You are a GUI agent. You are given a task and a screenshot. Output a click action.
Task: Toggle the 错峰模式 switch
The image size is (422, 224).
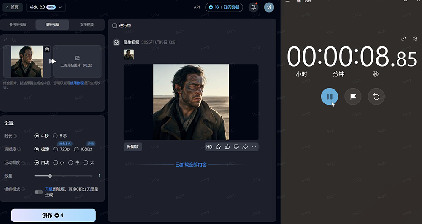click(38, 192)
